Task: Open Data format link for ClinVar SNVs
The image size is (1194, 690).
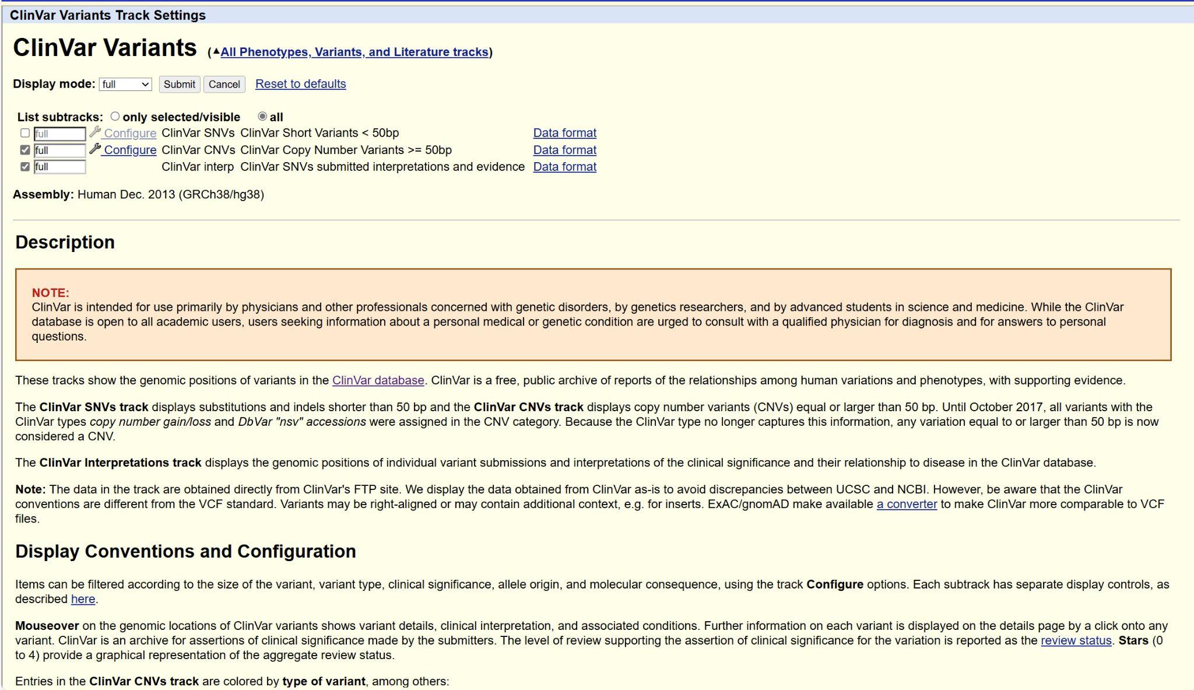Action: [565, 133]
